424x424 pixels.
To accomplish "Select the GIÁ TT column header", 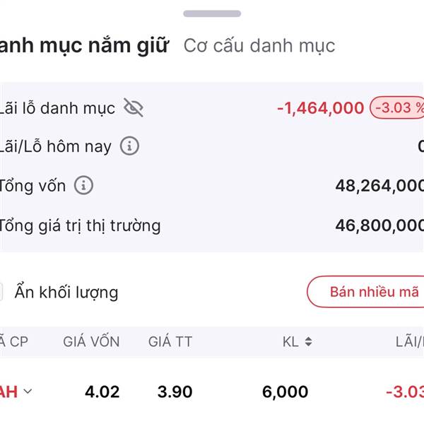I will pyautogui.click(x=170, y=342).
